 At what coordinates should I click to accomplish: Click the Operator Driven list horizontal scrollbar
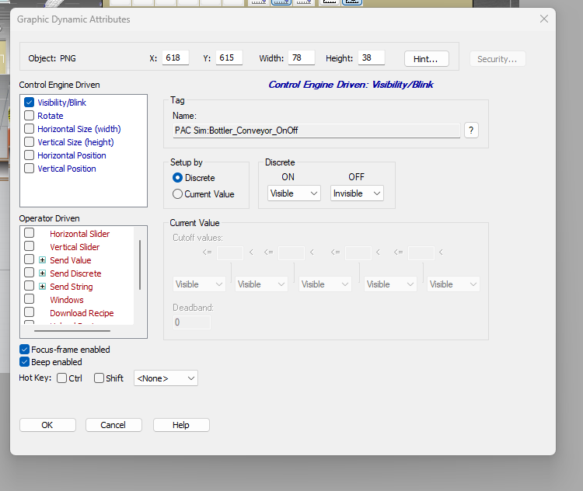tap(72, 330)
